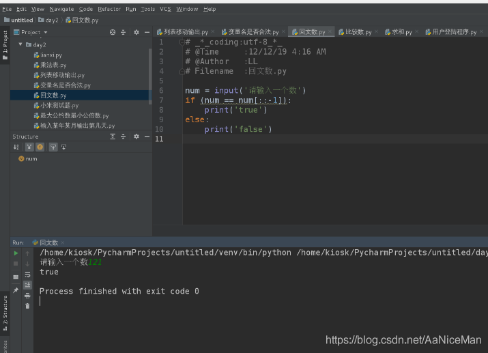Open the Refactor menu
This screenshot has height=353, width=488.
[109, 9]
